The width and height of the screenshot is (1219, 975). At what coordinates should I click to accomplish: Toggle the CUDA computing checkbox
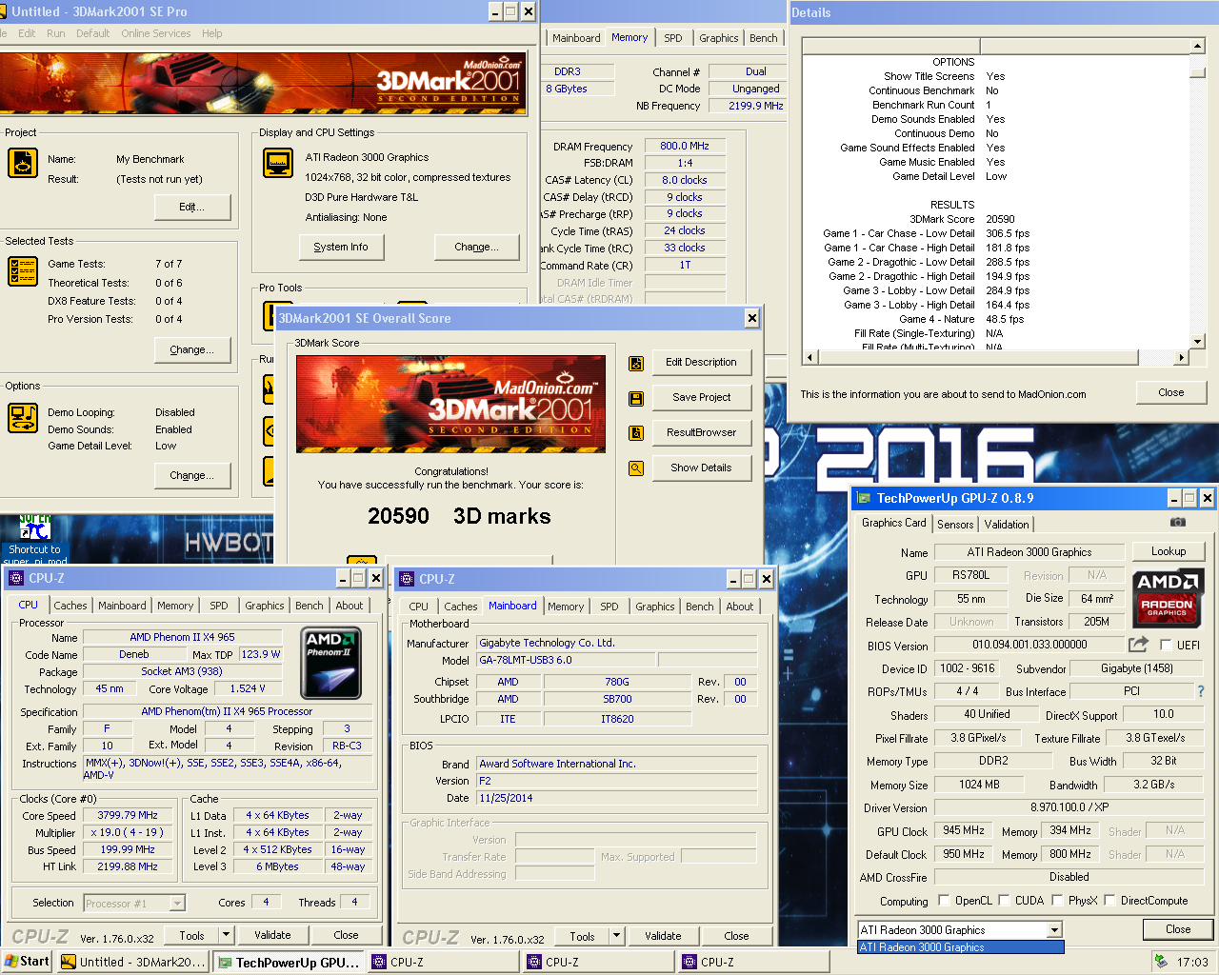[x=1004, y=901]
